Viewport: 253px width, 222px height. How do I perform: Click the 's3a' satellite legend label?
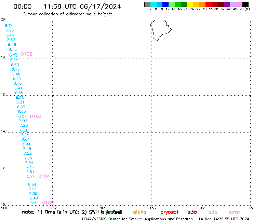coord(192,212)
